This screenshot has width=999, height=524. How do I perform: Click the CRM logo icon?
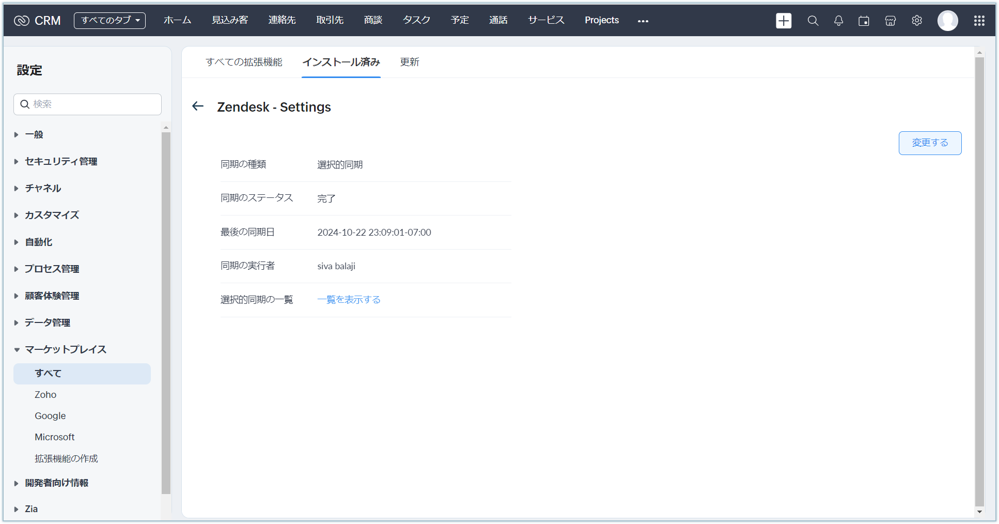point(22,21)
